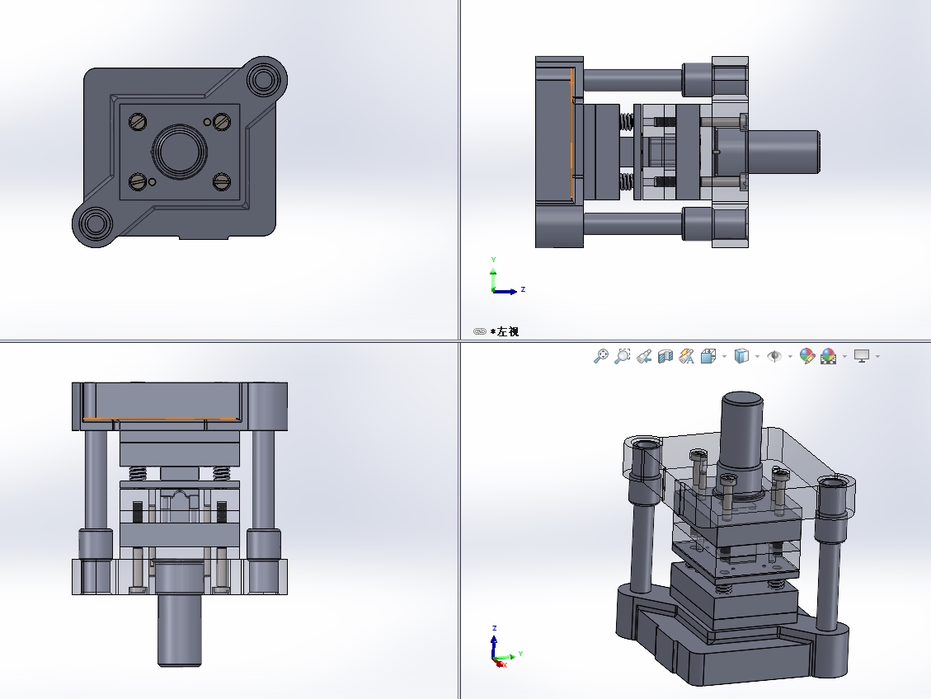Click the blue Z axis of left-view triad
This screenshot has height=699, width=931.
tap(505, 291)
